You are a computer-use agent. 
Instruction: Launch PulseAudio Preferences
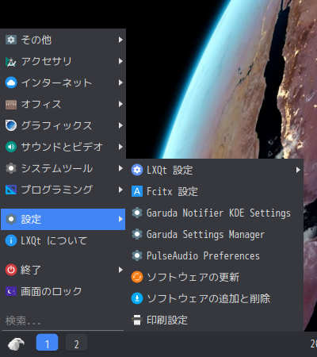pos(215,255)
